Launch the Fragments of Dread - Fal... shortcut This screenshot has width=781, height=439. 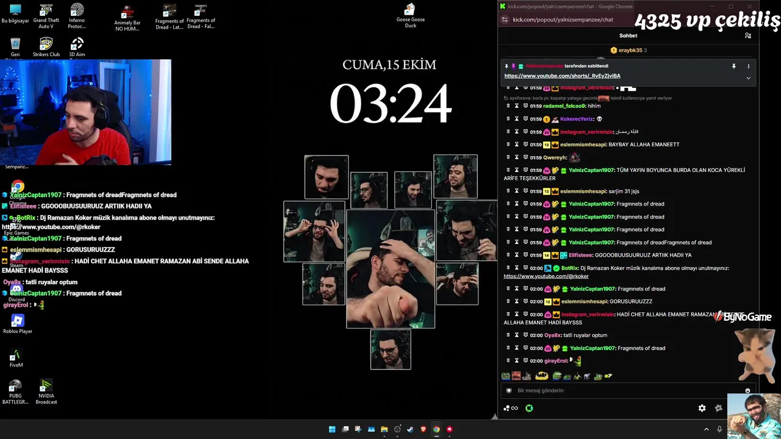[201, 16]
